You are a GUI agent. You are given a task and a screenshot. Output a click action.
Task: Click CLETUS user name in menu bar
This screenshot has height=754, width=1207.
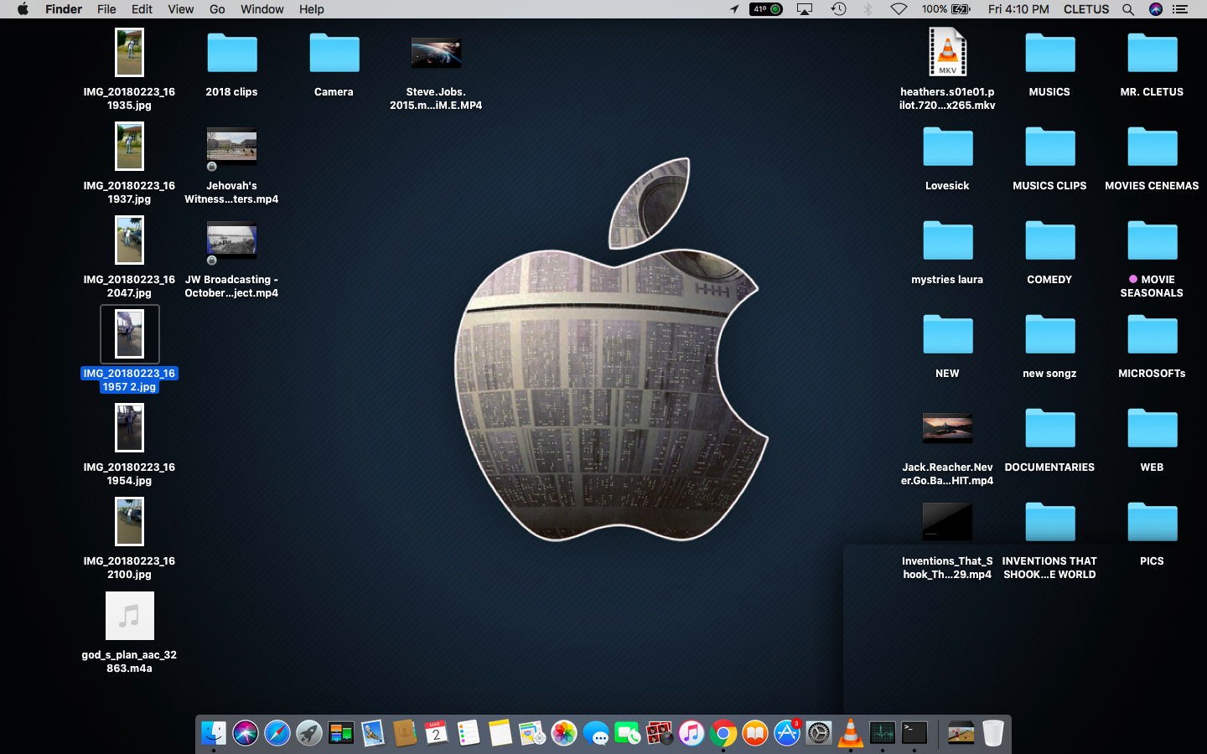click(1086, 9)
